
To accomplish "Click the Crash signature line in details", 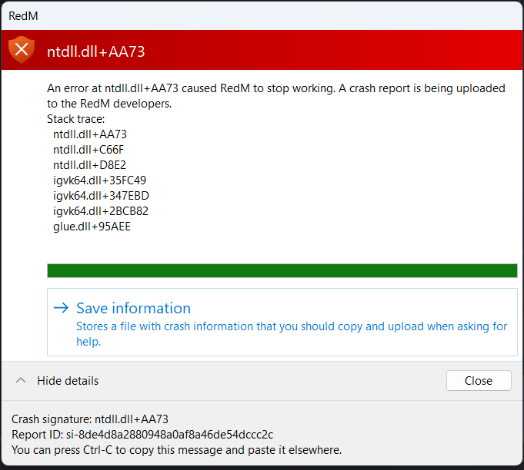I will (90, 419).
